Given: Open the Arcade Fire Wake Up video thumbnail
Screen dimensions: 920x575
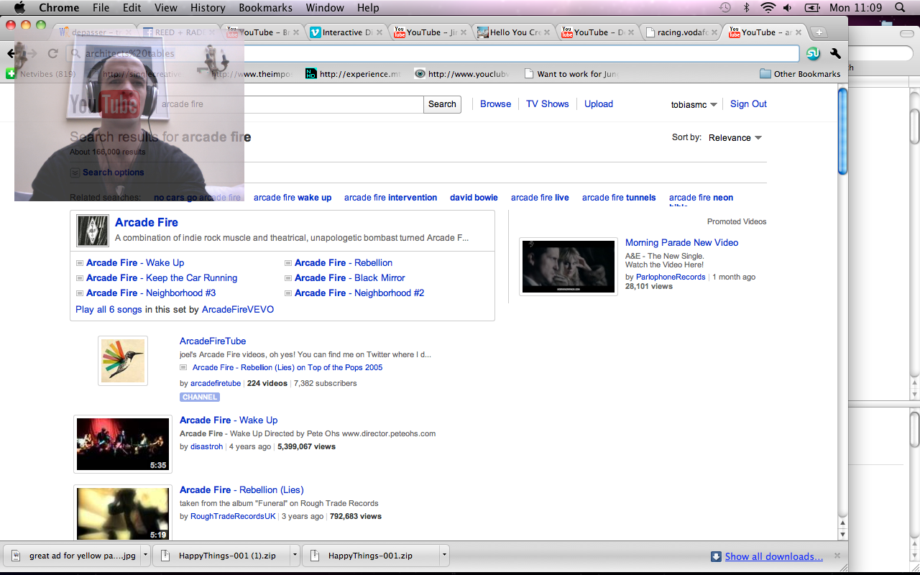Looking at the screenshot, I should coord(122,444).
